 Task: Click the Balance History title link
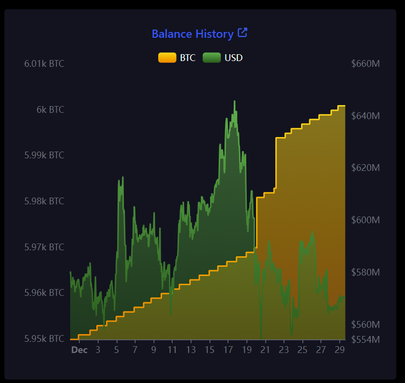192,34
